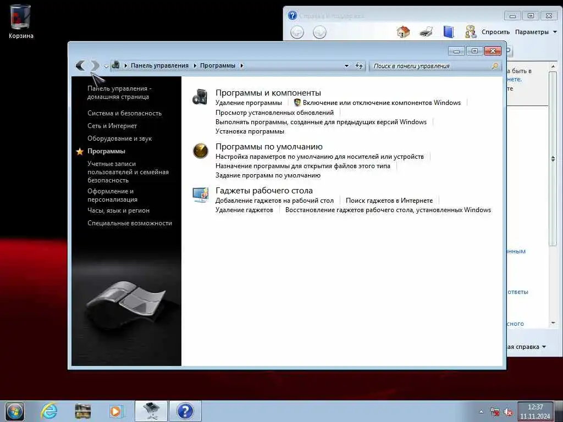563x422 pixels.
Task: Click shield icon beside Включение или отключение компонентов
Action: [297, 103]
